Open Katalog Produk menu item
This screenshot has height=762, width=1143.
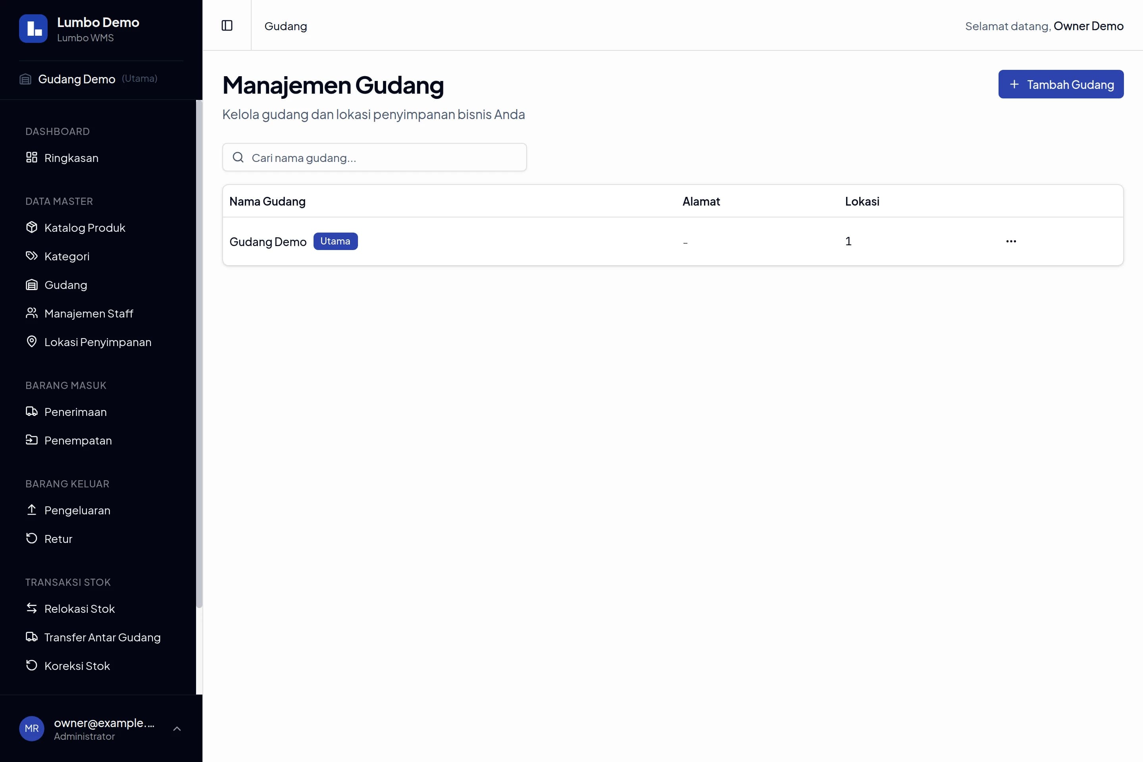click(x=101, y=227)
